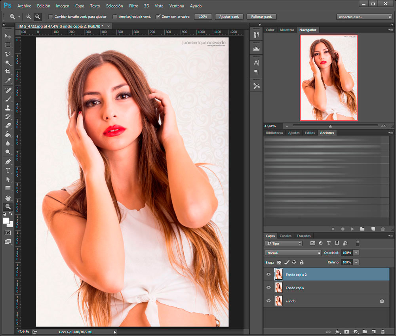Select the Clone Stamp tool
The image size is (396, 336).
8,108
